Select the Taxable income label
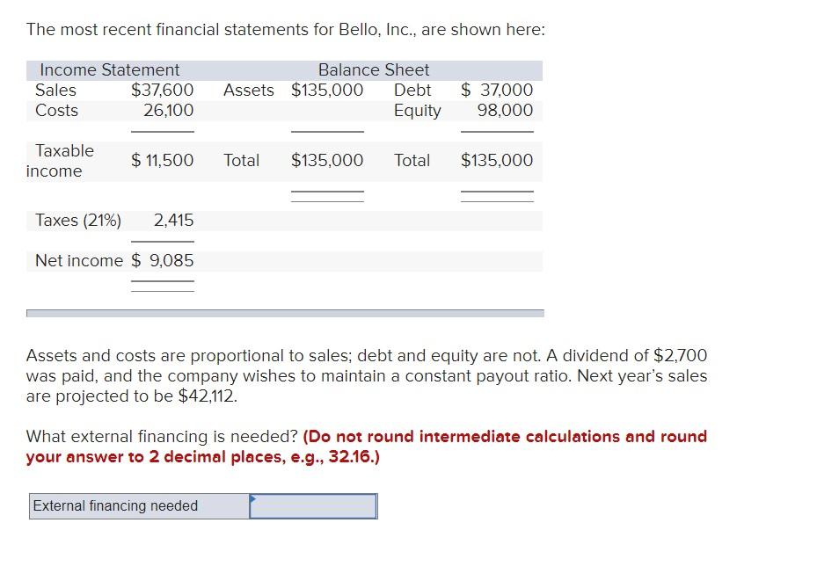 tap(63, 160)
